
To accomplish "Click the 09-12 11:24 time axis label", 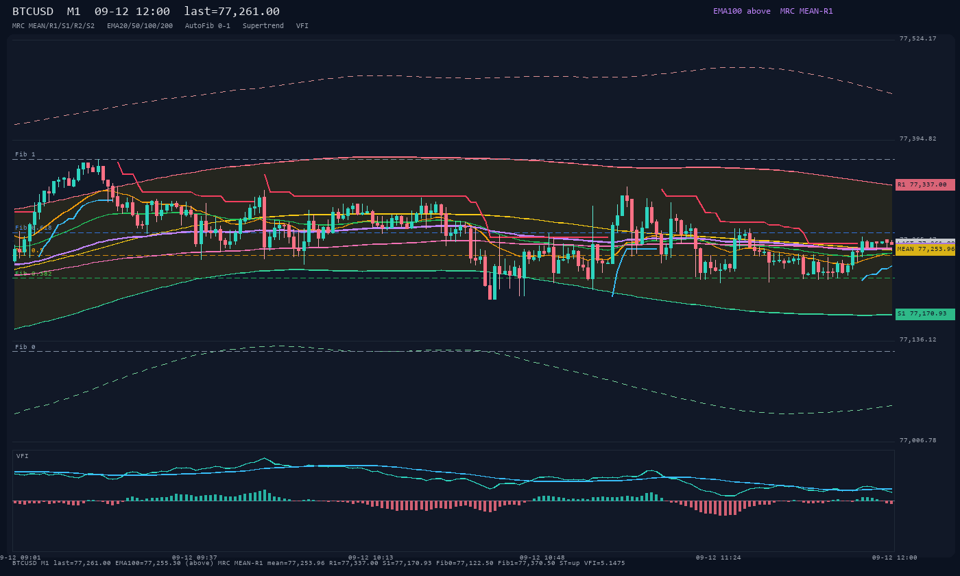I will (x=718, y=557).
